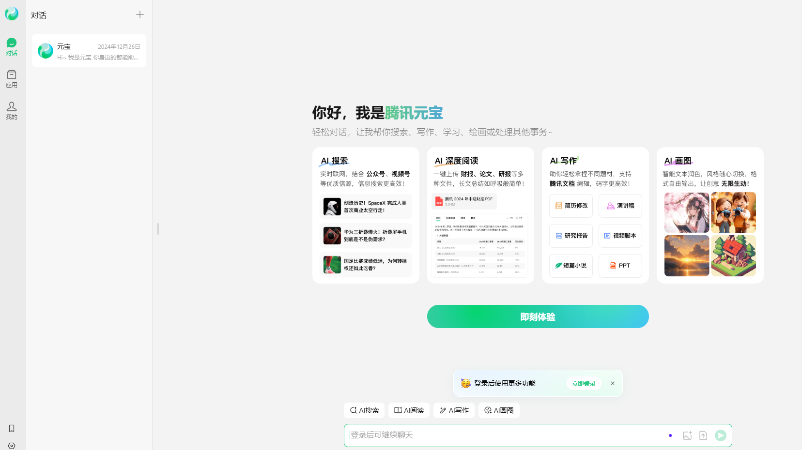Image resolution: width=802 pixels, height=450 pixels.
Task: Click the SpaceX news thumbnail image
Action: (332, 207)
